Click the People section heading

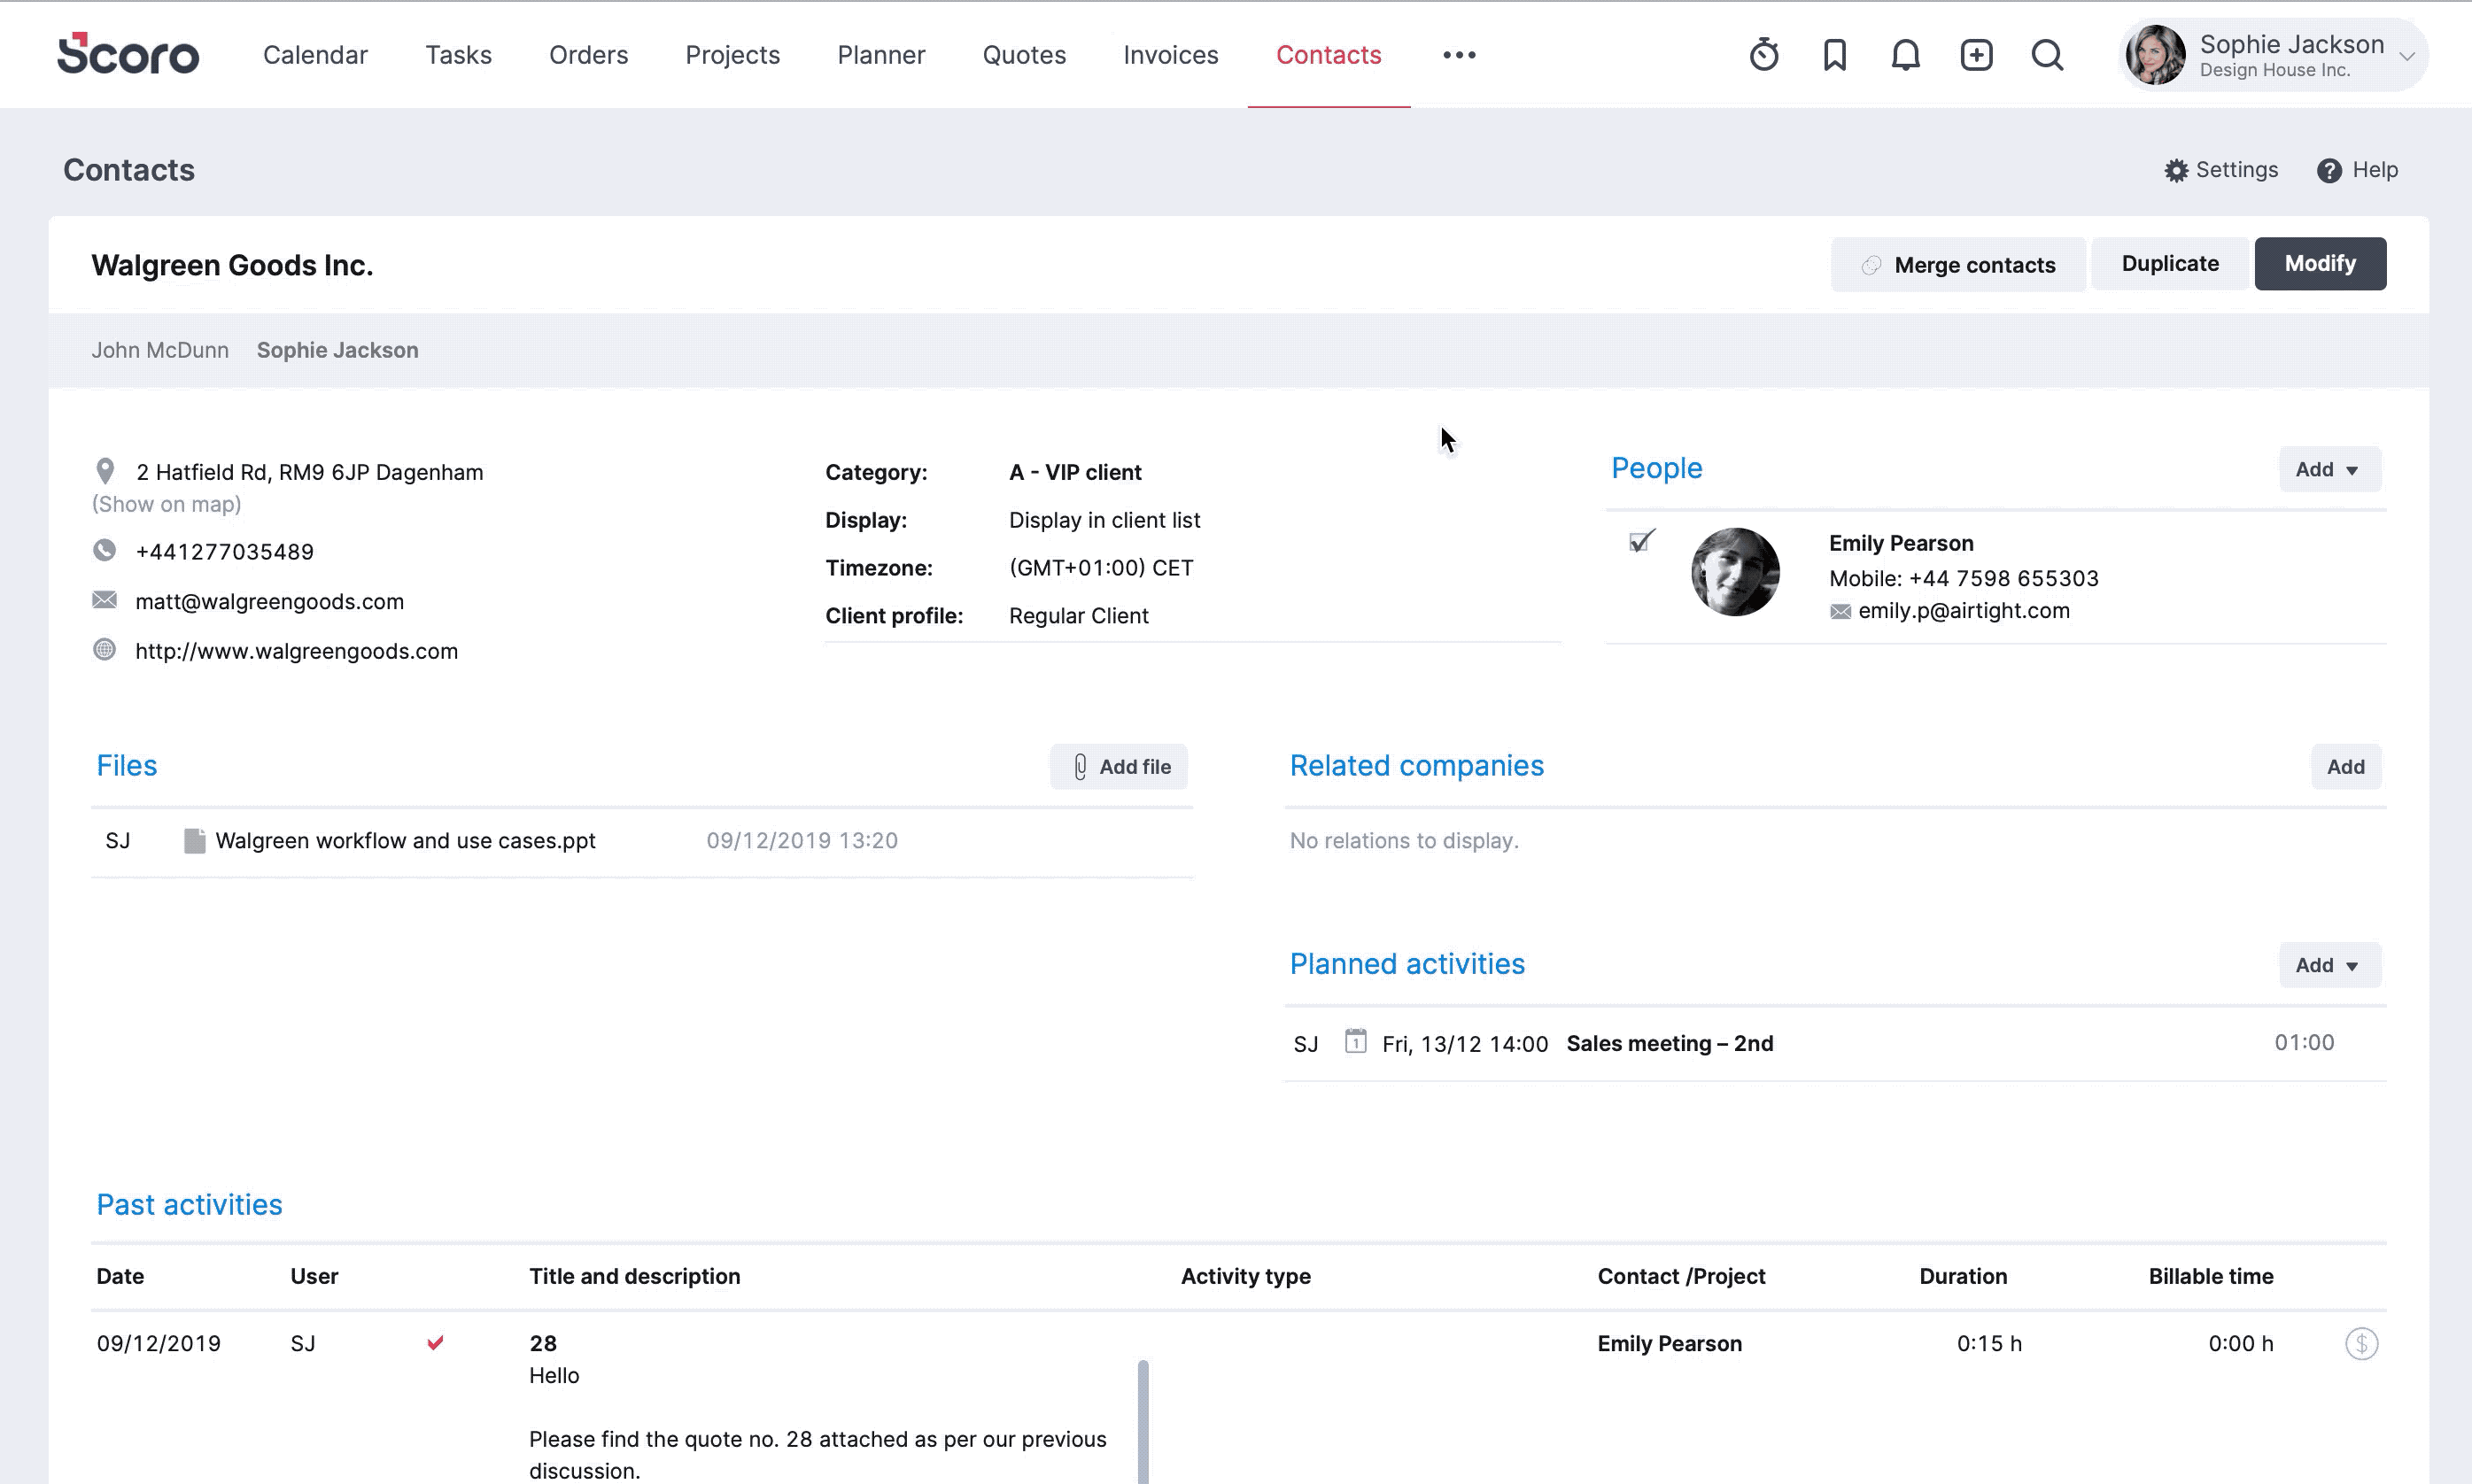click(x=1656, y=468)
